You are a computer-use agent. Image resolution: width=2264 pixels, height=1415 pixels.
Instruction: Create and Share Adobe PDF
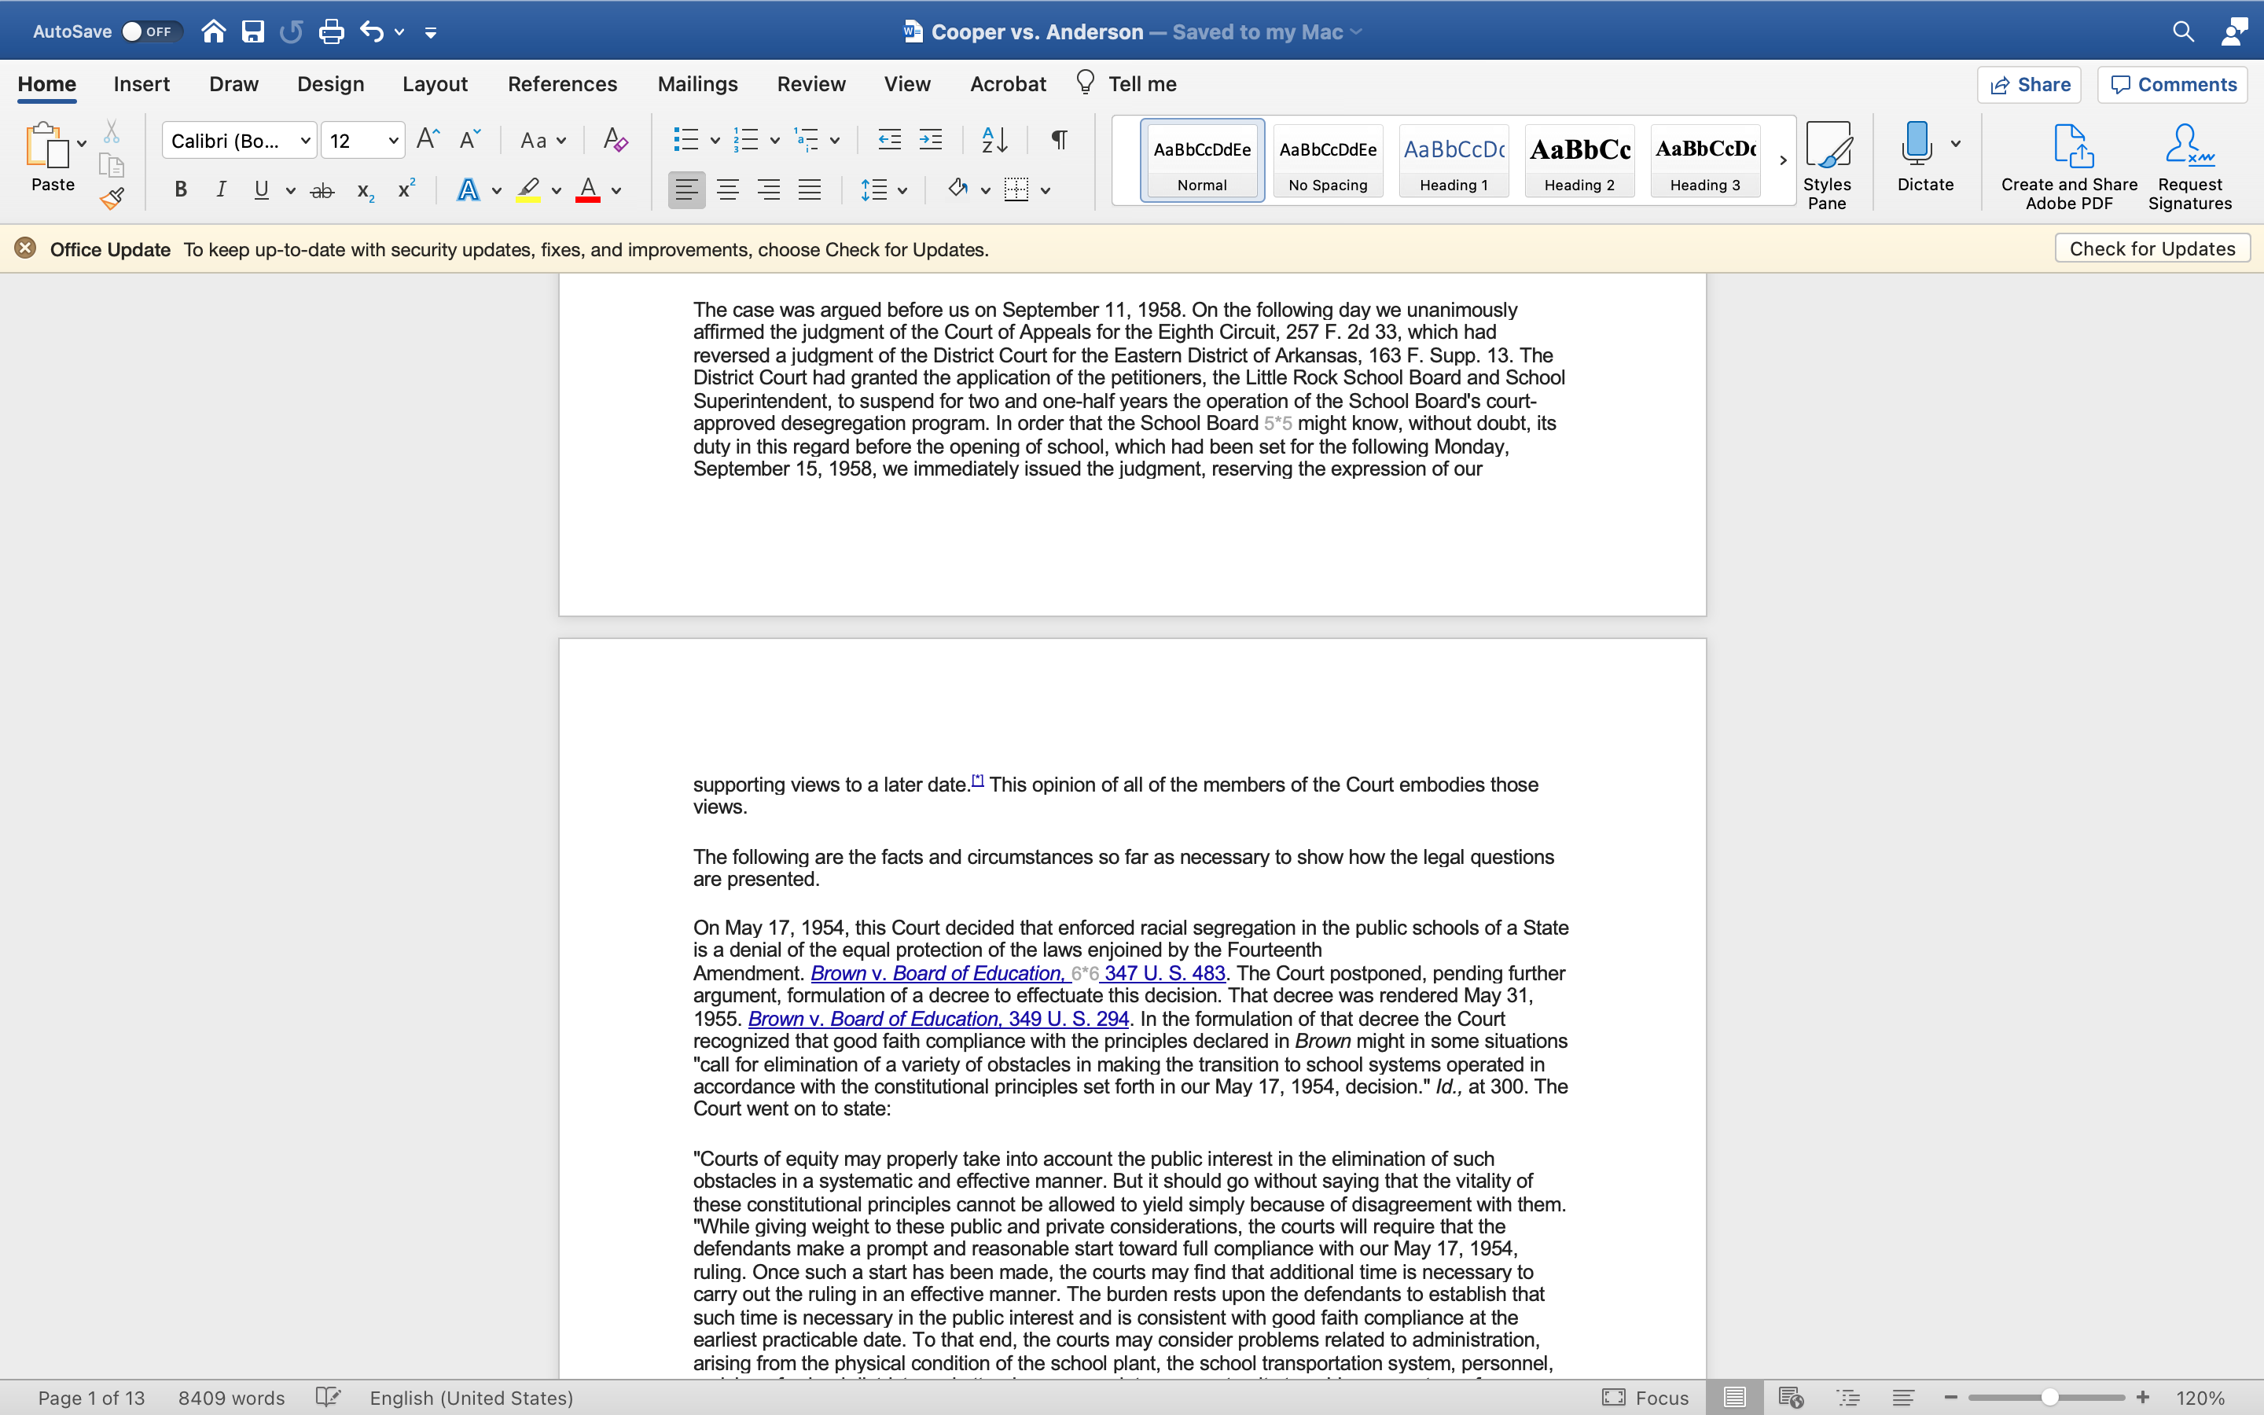point(2068,161)
